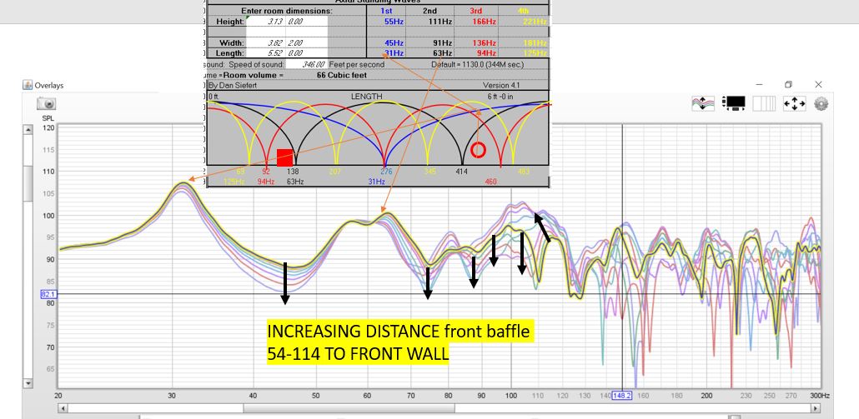Click the 'Default = 1130.0 (344M sec.)' text
Viewport: 859px width, 419px height.
477,64
